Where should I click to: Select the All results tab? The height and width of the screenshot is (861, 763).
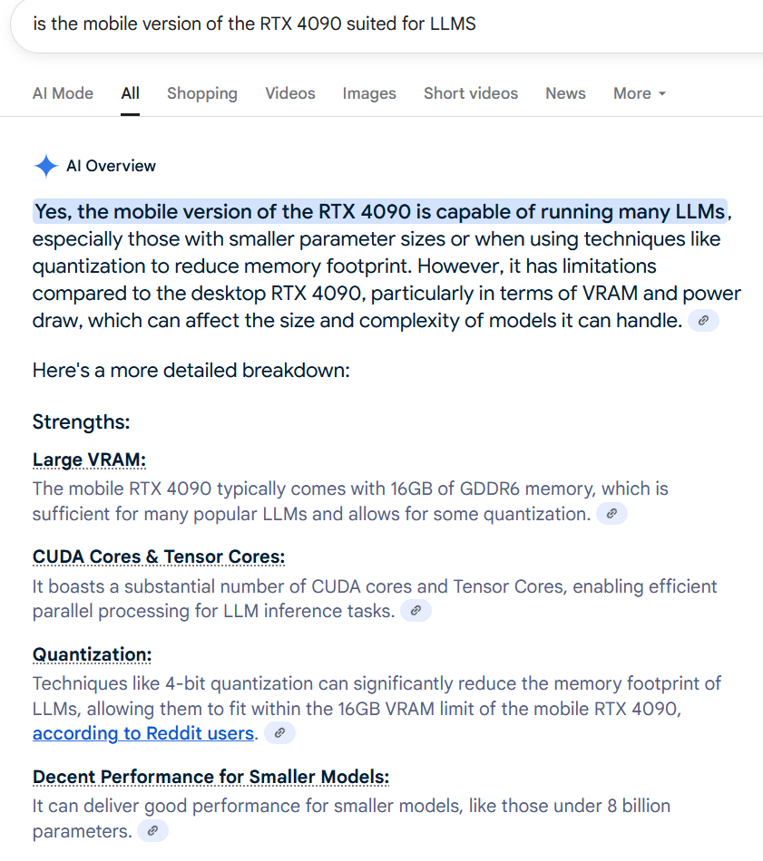[130, 93]
